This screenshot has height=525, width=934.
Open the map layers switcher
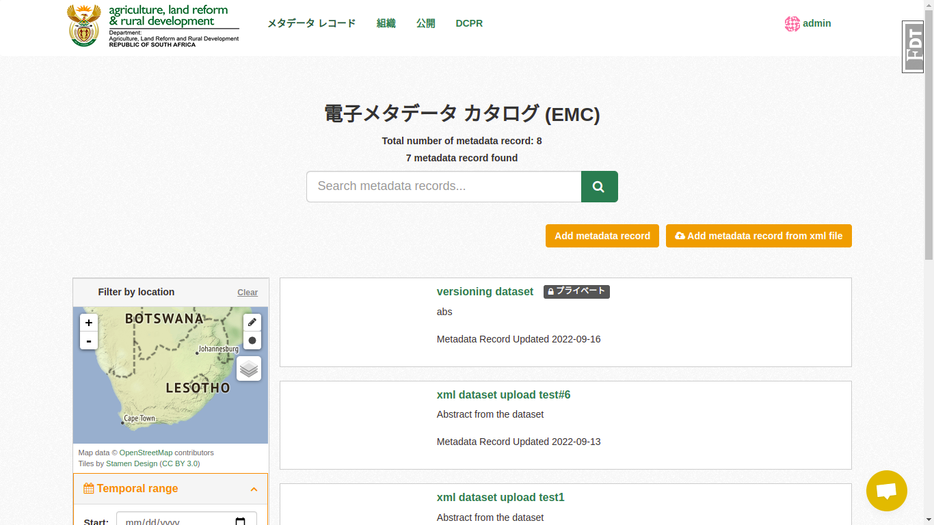pos(248,368)
